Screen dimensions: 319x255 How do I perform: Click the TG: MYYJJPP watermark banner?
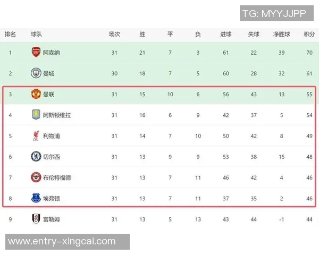274,14
